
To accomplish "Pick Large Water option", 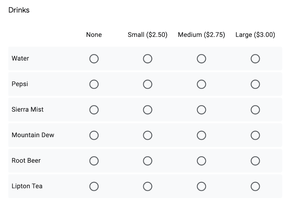I will click(x=255, y=59).
